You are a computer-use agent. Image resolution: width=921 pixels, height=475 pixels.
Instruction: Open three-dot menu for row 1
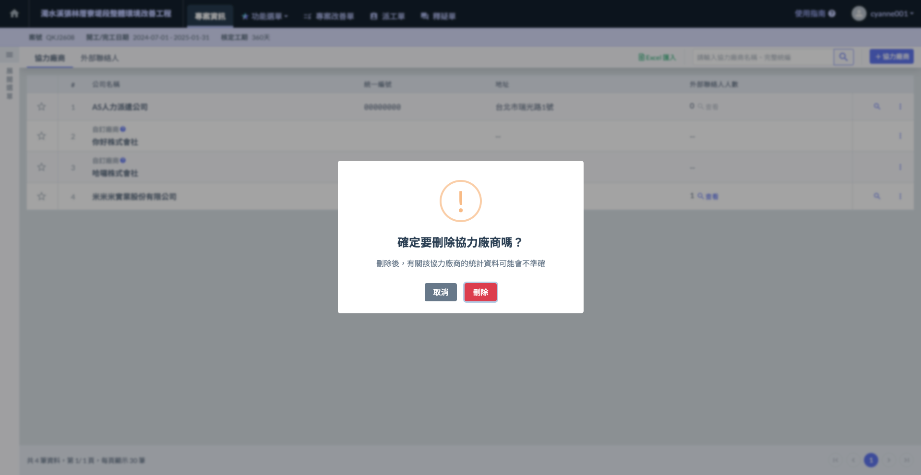pyautogui.click(x=900, y=107)
